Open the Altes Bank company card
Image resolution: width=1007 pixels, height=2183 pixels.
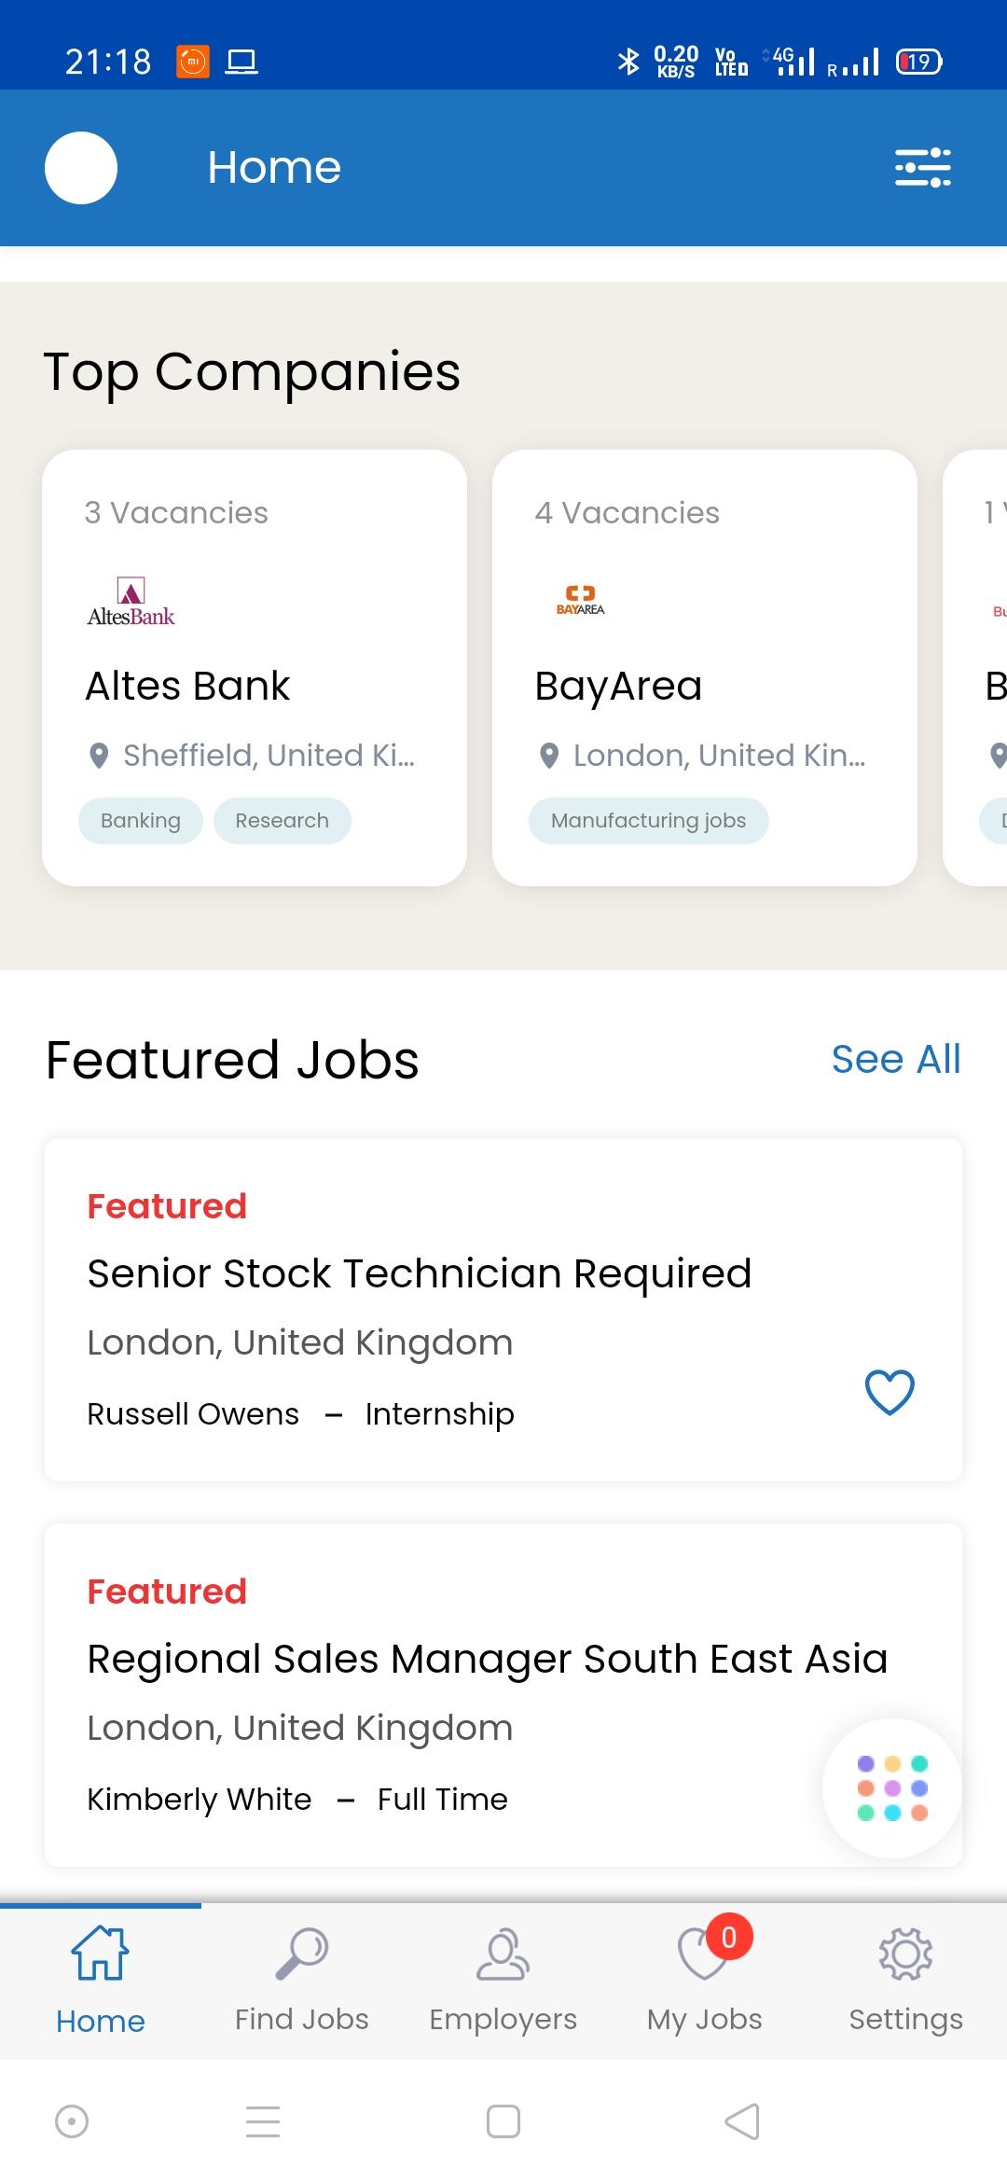coord(255,668)
